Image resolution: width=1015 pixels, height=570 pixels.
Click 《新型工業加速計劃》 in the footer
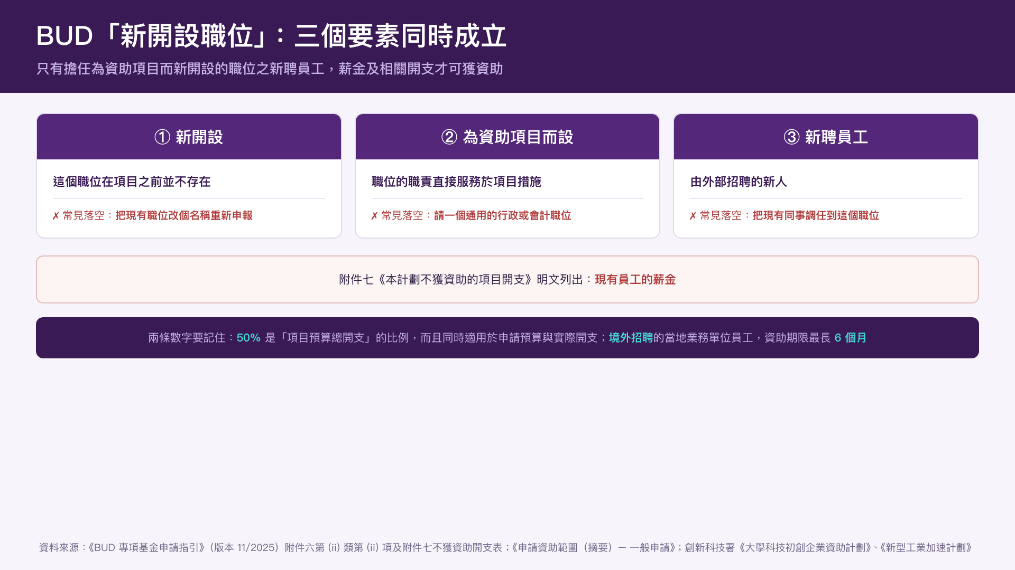[926, 548]
